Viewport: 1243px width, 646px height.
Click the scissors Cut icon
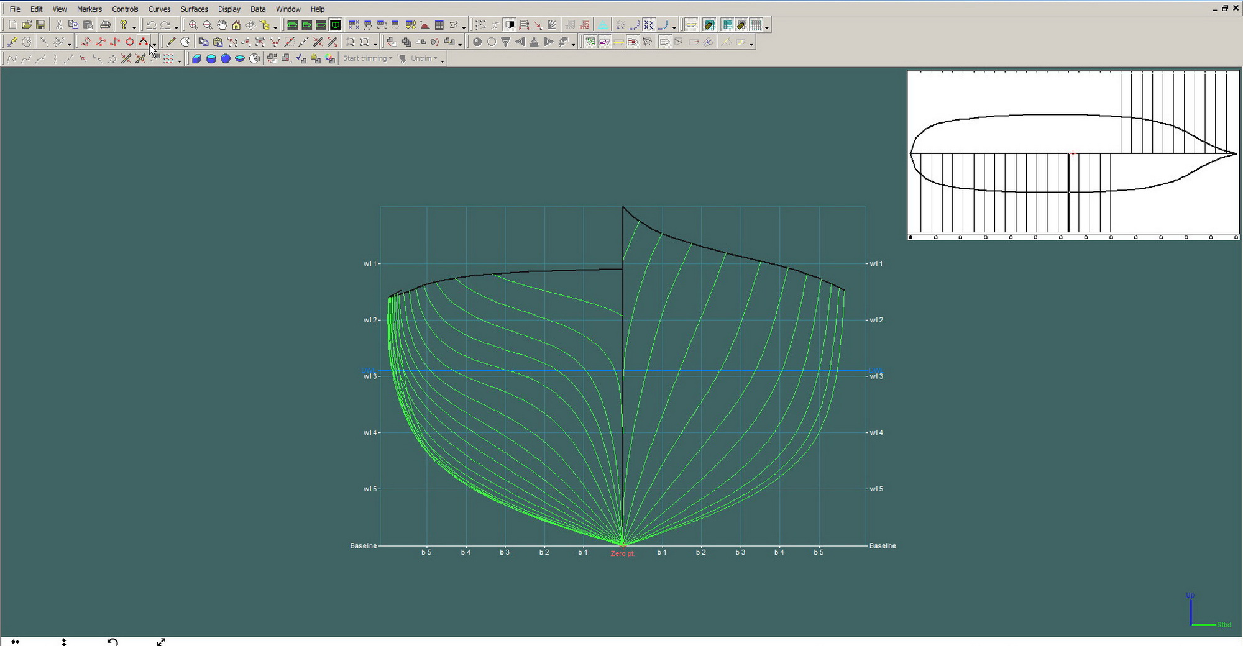59,25
